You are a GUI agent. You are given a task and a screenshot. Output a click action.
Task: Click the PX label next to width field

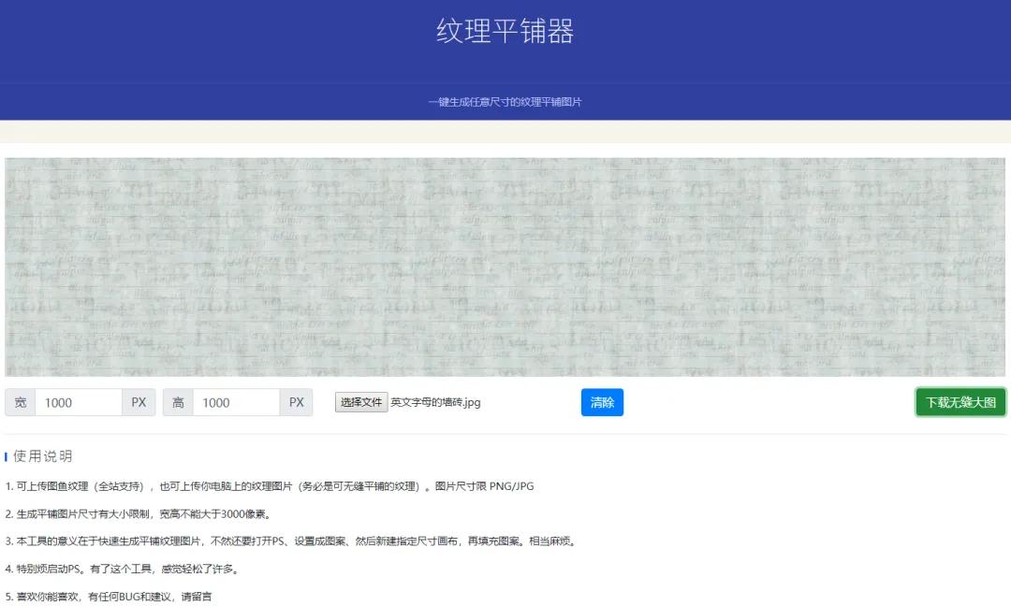point(139,402)
